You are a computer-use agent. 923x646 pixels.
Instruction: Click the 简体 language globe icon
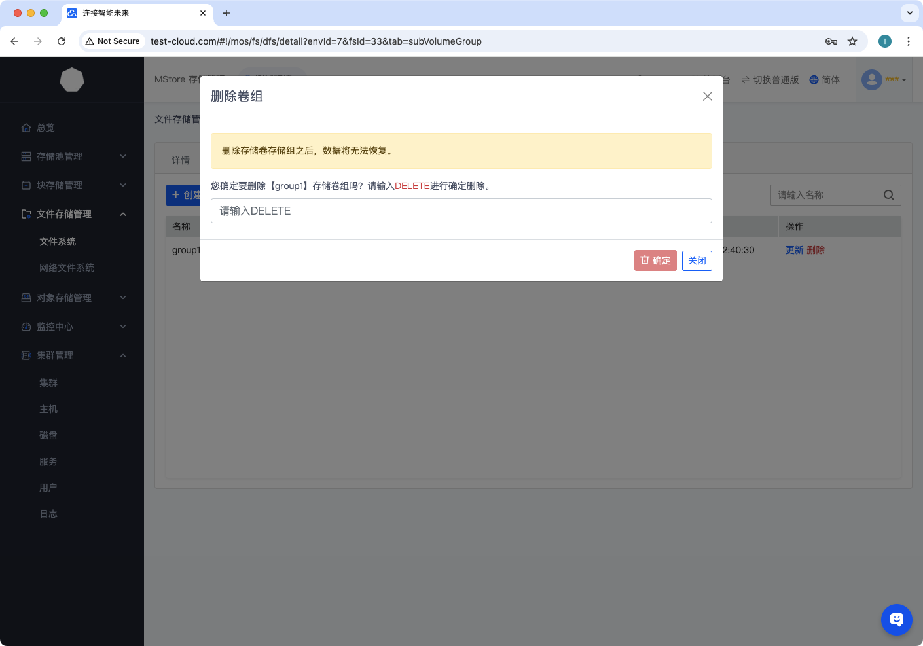(x=814, y=80)
